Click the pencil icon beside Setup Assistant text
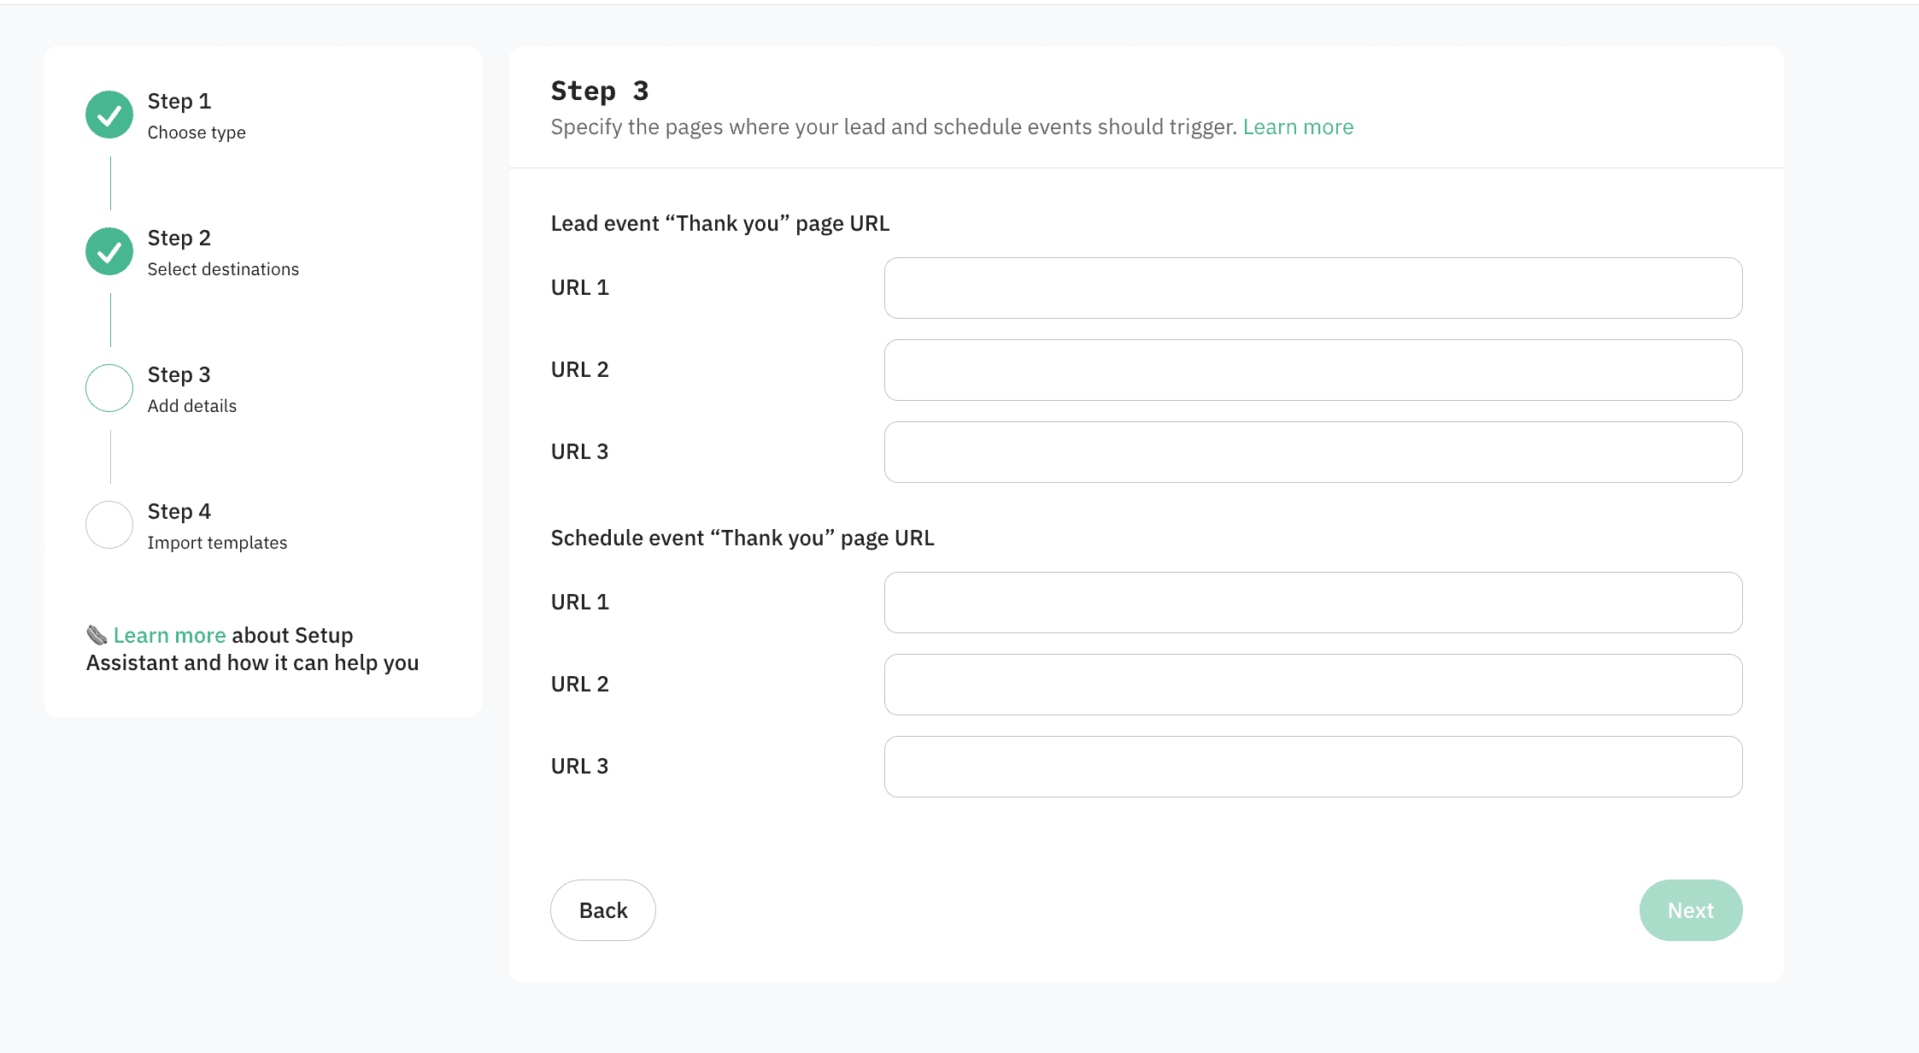Image resolution: width=1919 pixels, height=1053 pixels. [x=97, y=635]
